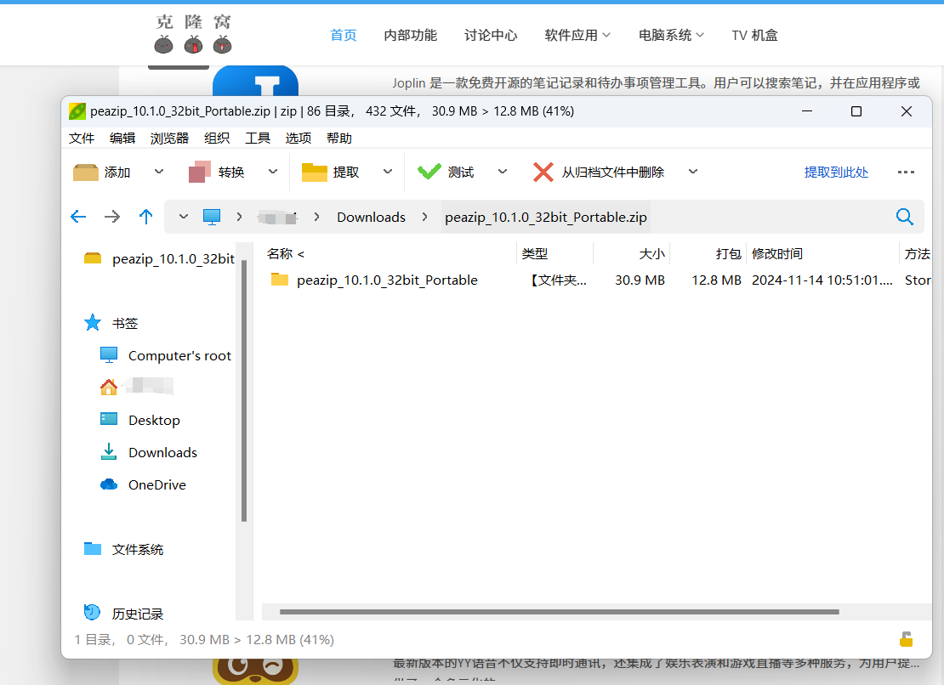
Task: Click the archive icon beside the peazip_10.1.0_32bit tree item
Action: pos(93,258)
